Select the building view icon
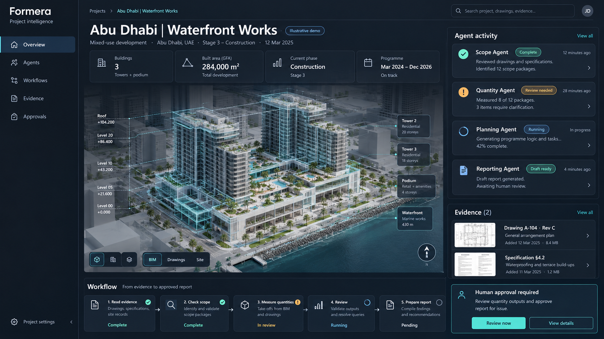Screen dimensions: 604x339 (113, 259)
